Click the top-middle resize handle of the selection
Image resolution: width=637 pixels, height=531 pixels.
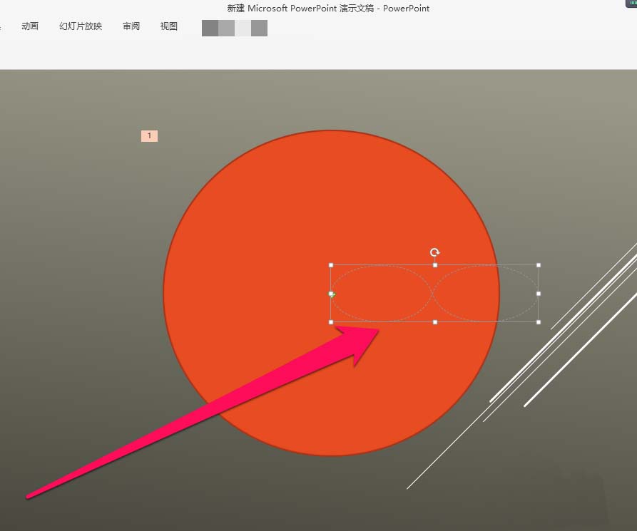click(x=435, y=265)
